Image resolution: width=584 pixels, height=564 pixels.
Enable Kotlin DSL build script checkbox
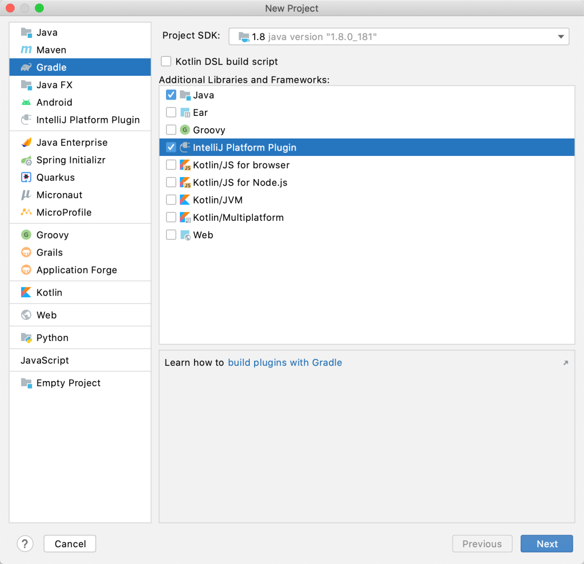pyautogui.click(x=166, y=61)
